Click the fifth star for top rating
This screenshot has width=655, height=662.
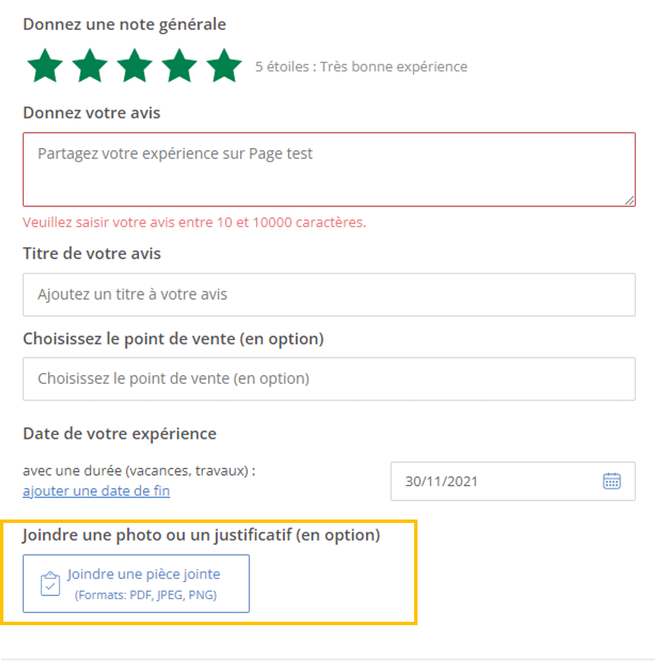(x=224, y=65)
